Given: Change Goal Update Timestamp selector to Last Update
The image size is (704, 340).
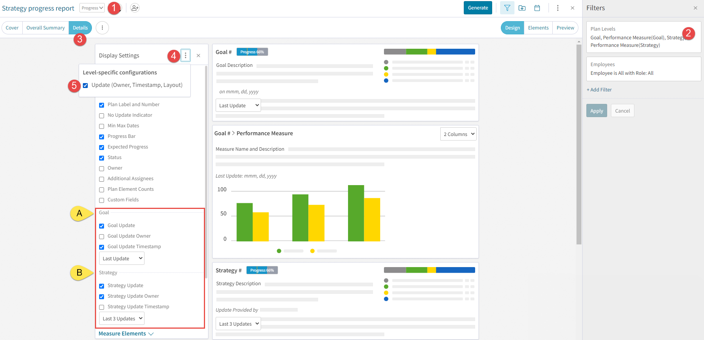Looking at the screenshot, I should (121, 258).
